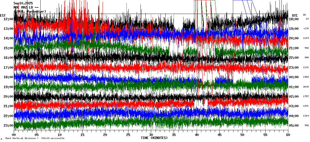Select the 45 minute tick on time axis

pos(219,135)
